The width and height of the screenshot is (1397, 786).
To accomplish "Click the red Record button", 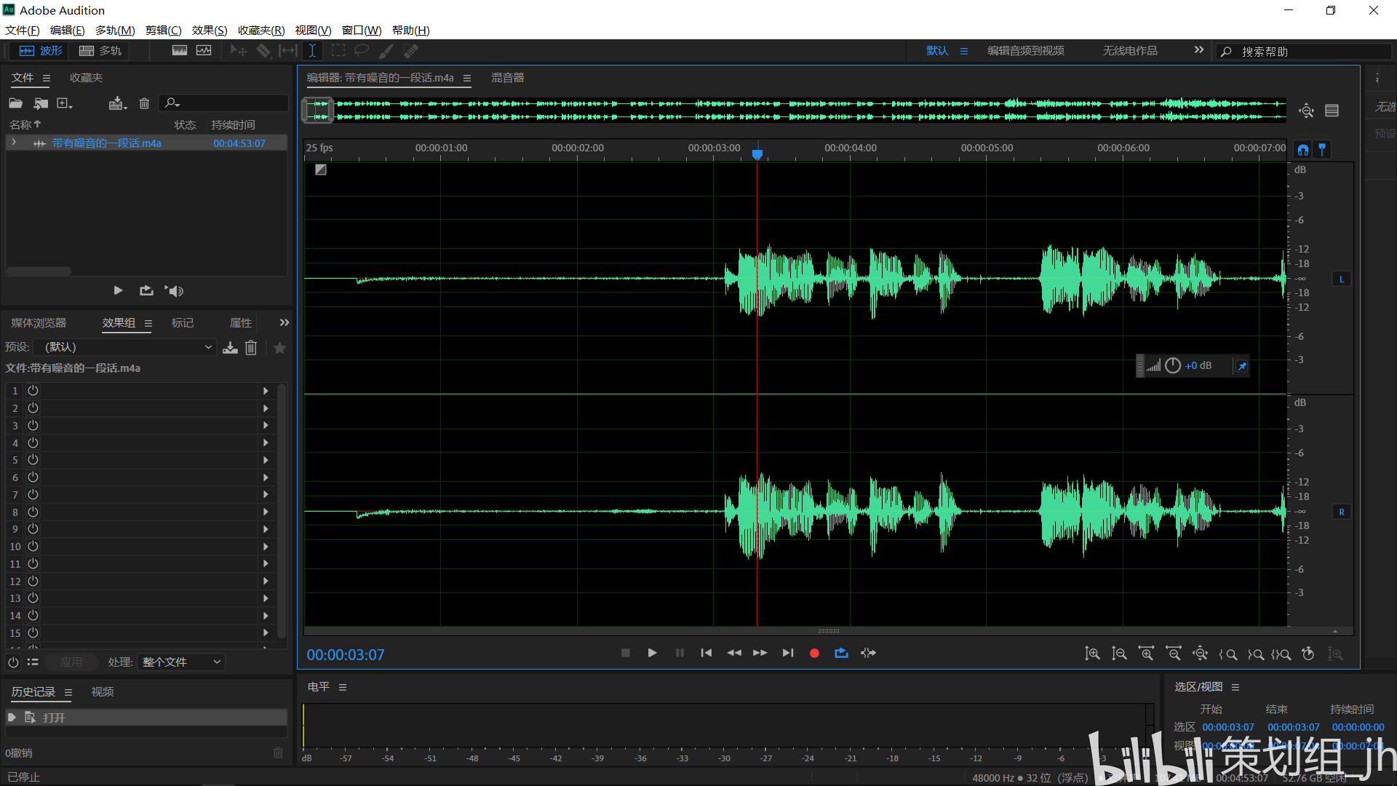I will (x=814, y=654).
